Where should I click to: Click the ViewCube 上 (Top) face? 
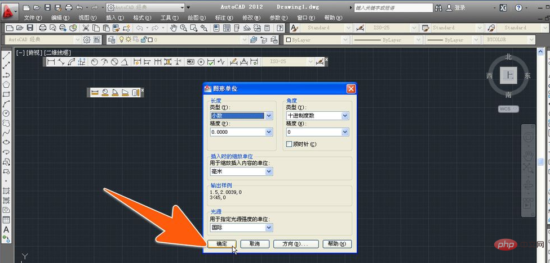[x=508, y=75]
